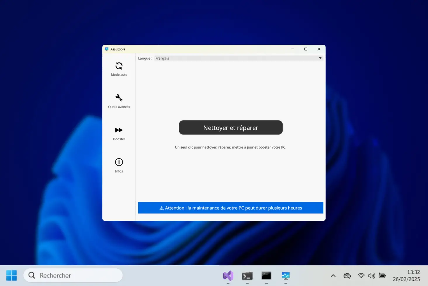Viewport: 428px width, 286px height.
Task: Show hidden system tray icons chevron
Action: click(x=333, y=276)
